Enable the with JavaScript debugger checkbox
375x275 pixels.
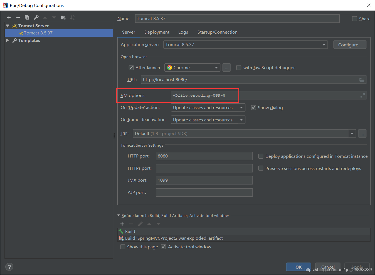(239, 67)
